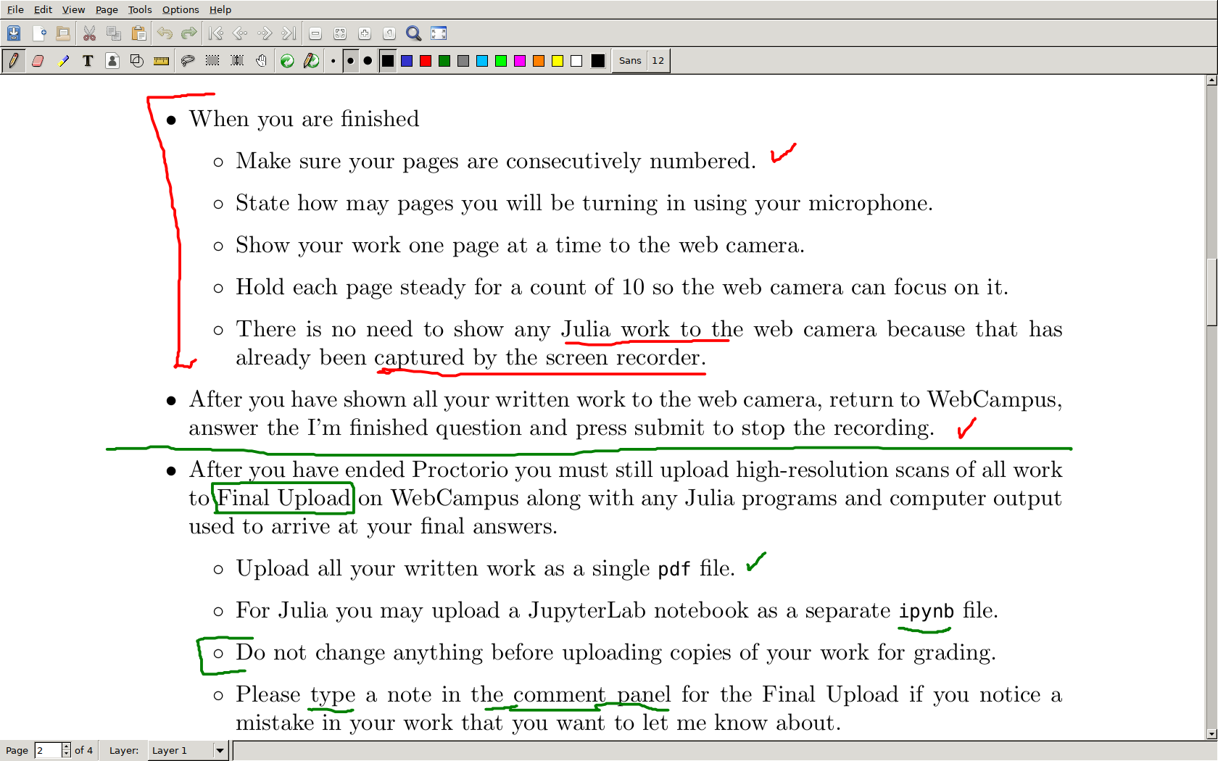Select the thick pen thickness dot
1218x761 pixels.
coord(368,61)
